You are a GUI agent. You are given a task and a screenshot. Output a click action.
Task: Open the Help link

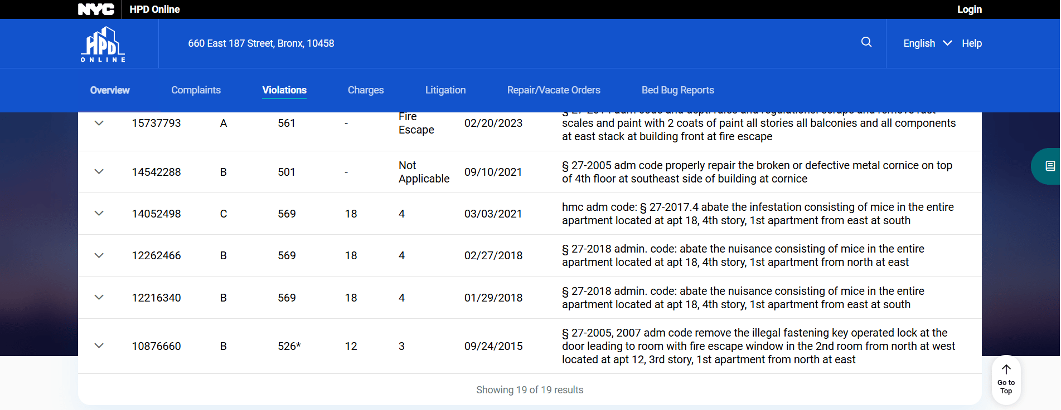click(971, 43)
